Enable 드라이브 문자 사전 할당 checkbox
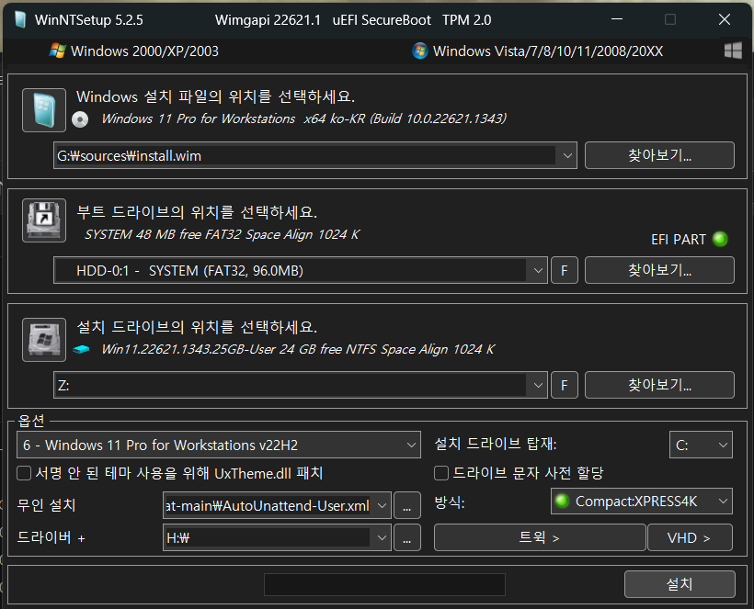The height and width of the screenshot is (609, 754). tap(441, 473)
